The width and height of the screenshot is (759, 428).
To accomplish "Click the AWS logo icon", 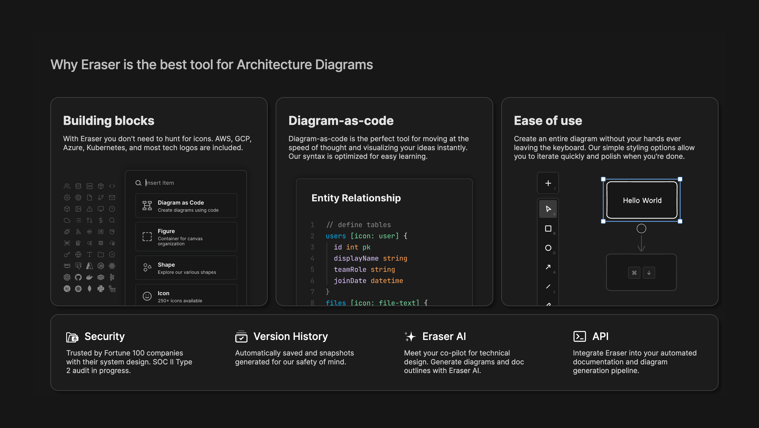I will click(x=67, y=265).
